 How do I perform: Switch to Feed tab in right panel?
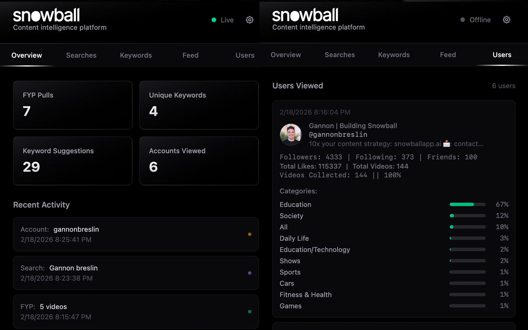(448, 55)
